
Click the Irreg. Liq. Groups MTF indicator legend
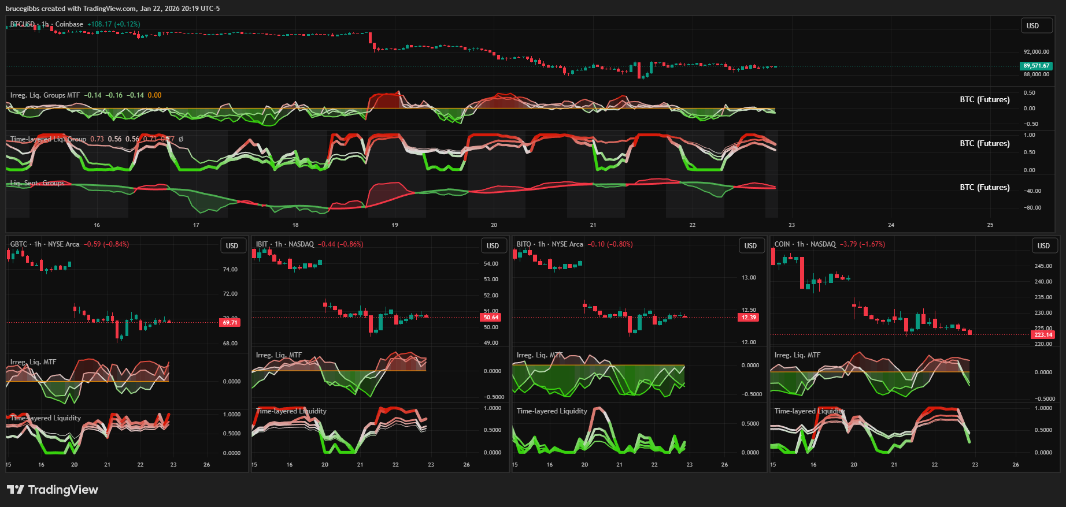point(45,95)
